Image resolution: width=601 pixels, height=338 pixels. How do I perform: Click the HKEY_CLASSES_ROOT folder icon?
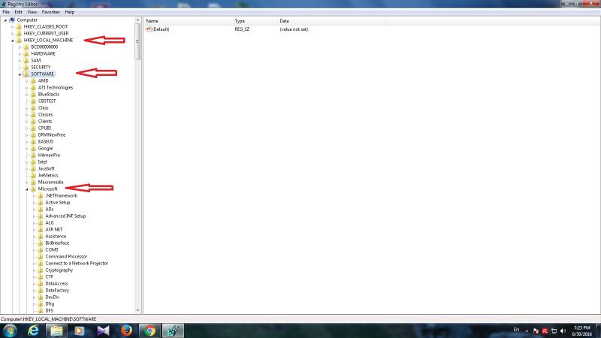19,27
